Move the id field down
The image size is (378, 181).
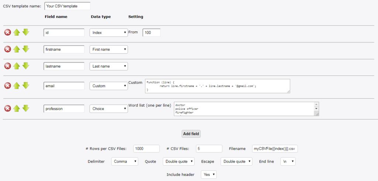[x=25, y=32]
